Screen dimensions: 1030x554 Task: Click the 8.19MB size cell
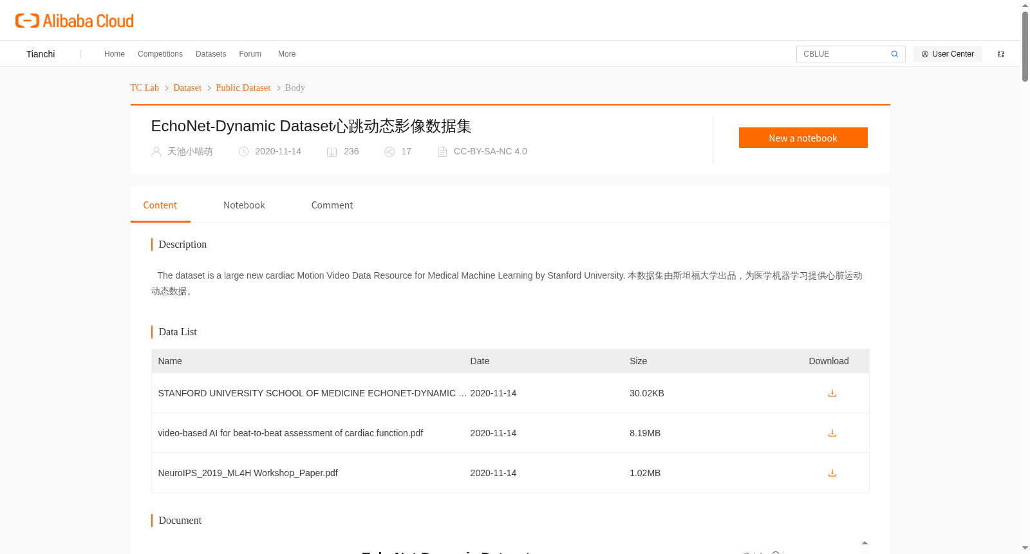coord(645,433)
